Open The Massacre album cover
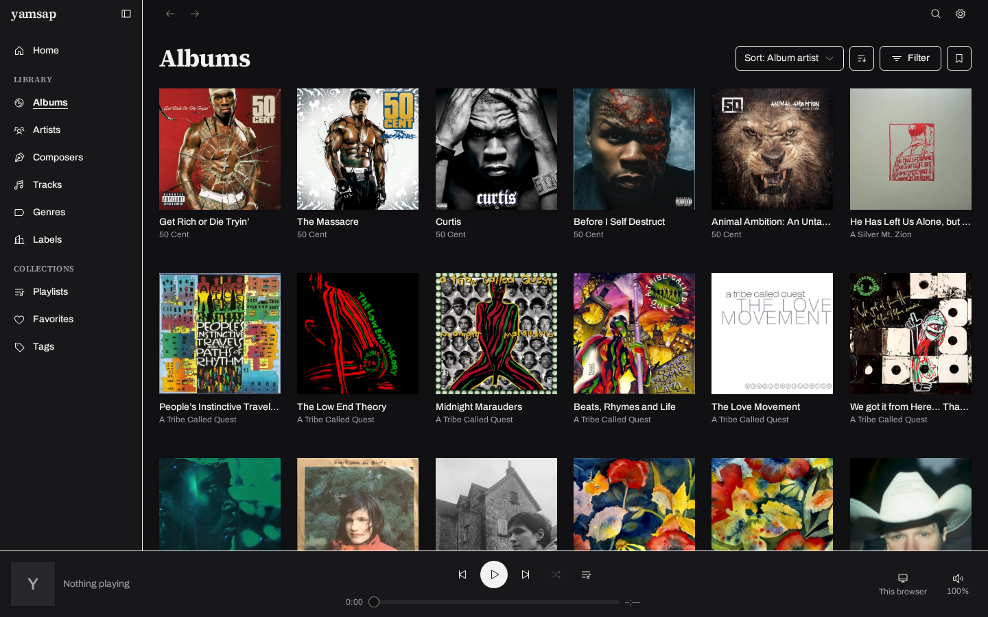This screenshot has height=617, width=988. tap(357, 149)
